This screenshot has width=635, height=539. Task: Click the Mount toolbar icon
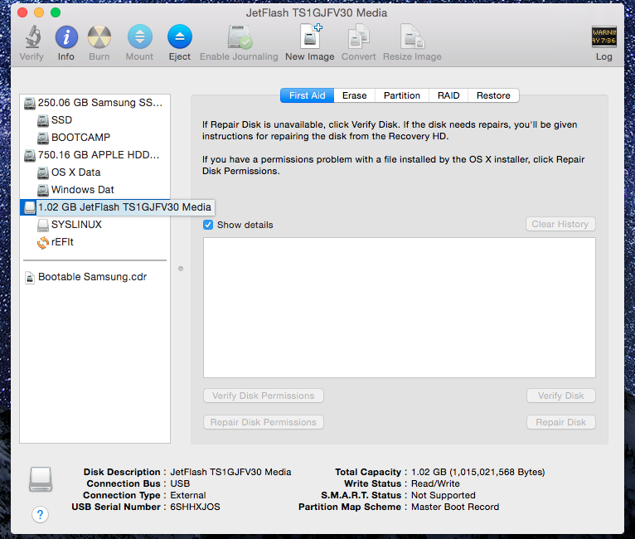140,36
